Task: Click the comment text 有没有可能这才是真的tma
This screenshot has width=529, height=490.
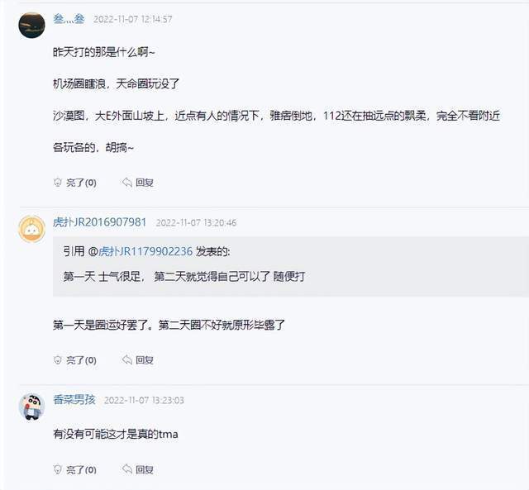Action: tap(115, 434)
